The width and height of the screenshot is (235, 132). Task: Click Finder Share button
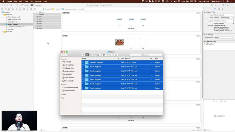coord(110,55)
